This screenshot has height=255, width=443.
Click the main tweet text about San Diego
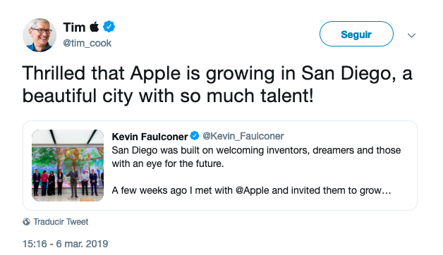point(217,85)
